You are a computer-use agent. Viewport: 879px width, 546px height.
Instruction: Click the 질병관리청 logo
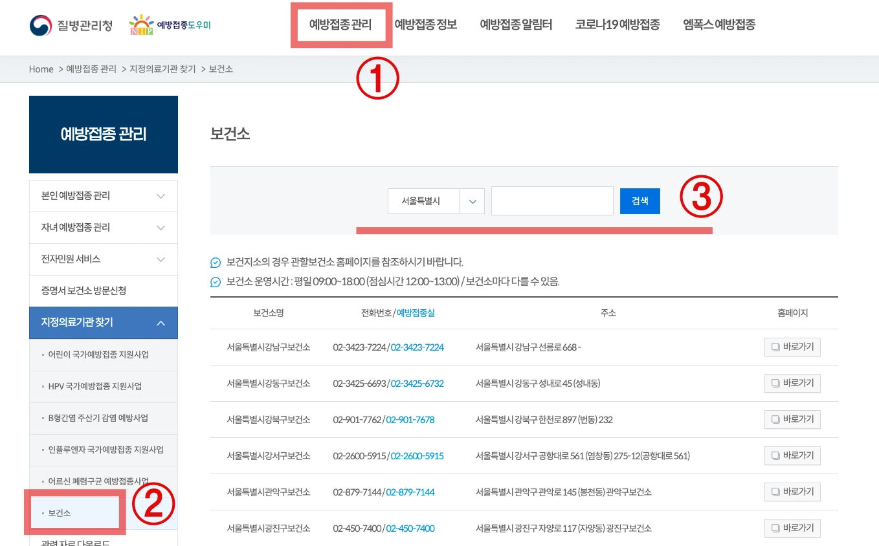(x=70, y=25)
